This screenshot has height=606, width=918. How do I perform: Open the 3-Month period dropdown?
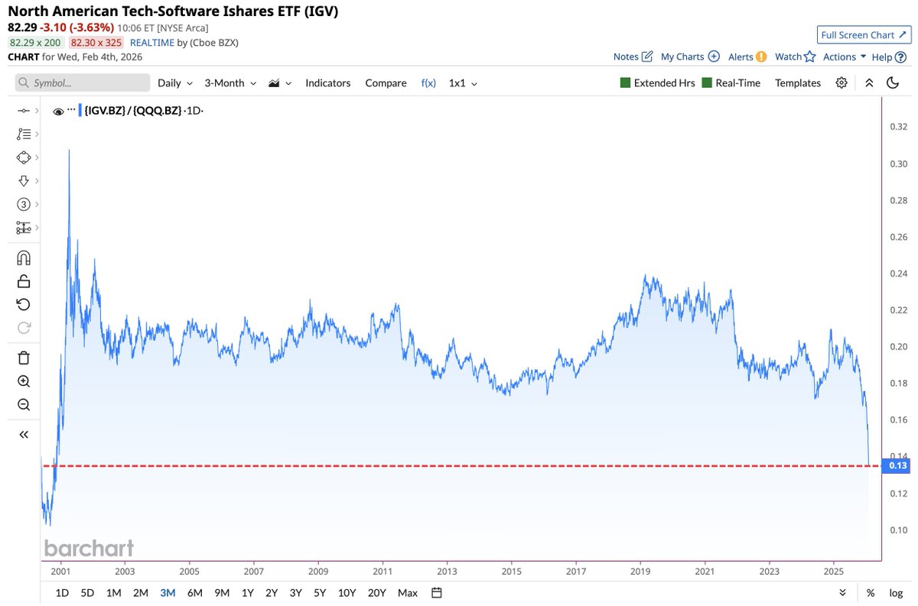click(229, 83)
